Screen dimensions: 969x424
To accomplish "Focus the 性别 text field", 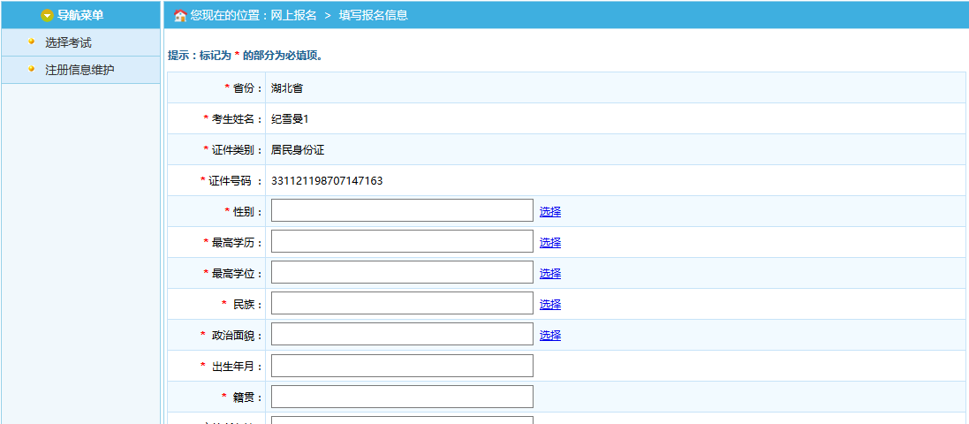I will pos(402,210).
